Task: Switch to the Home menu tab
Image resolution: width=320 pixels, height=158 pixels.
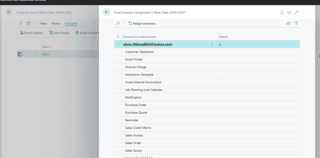Action: [55, 23]
